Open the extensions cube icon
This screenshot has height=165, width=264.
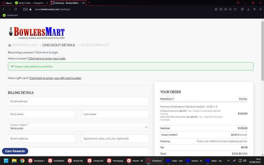[x=242, y=9]
